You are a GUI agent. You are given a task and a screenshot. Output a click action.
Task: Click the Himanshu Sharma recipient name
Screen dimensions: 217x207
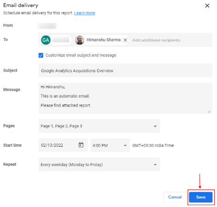point(103,40)
